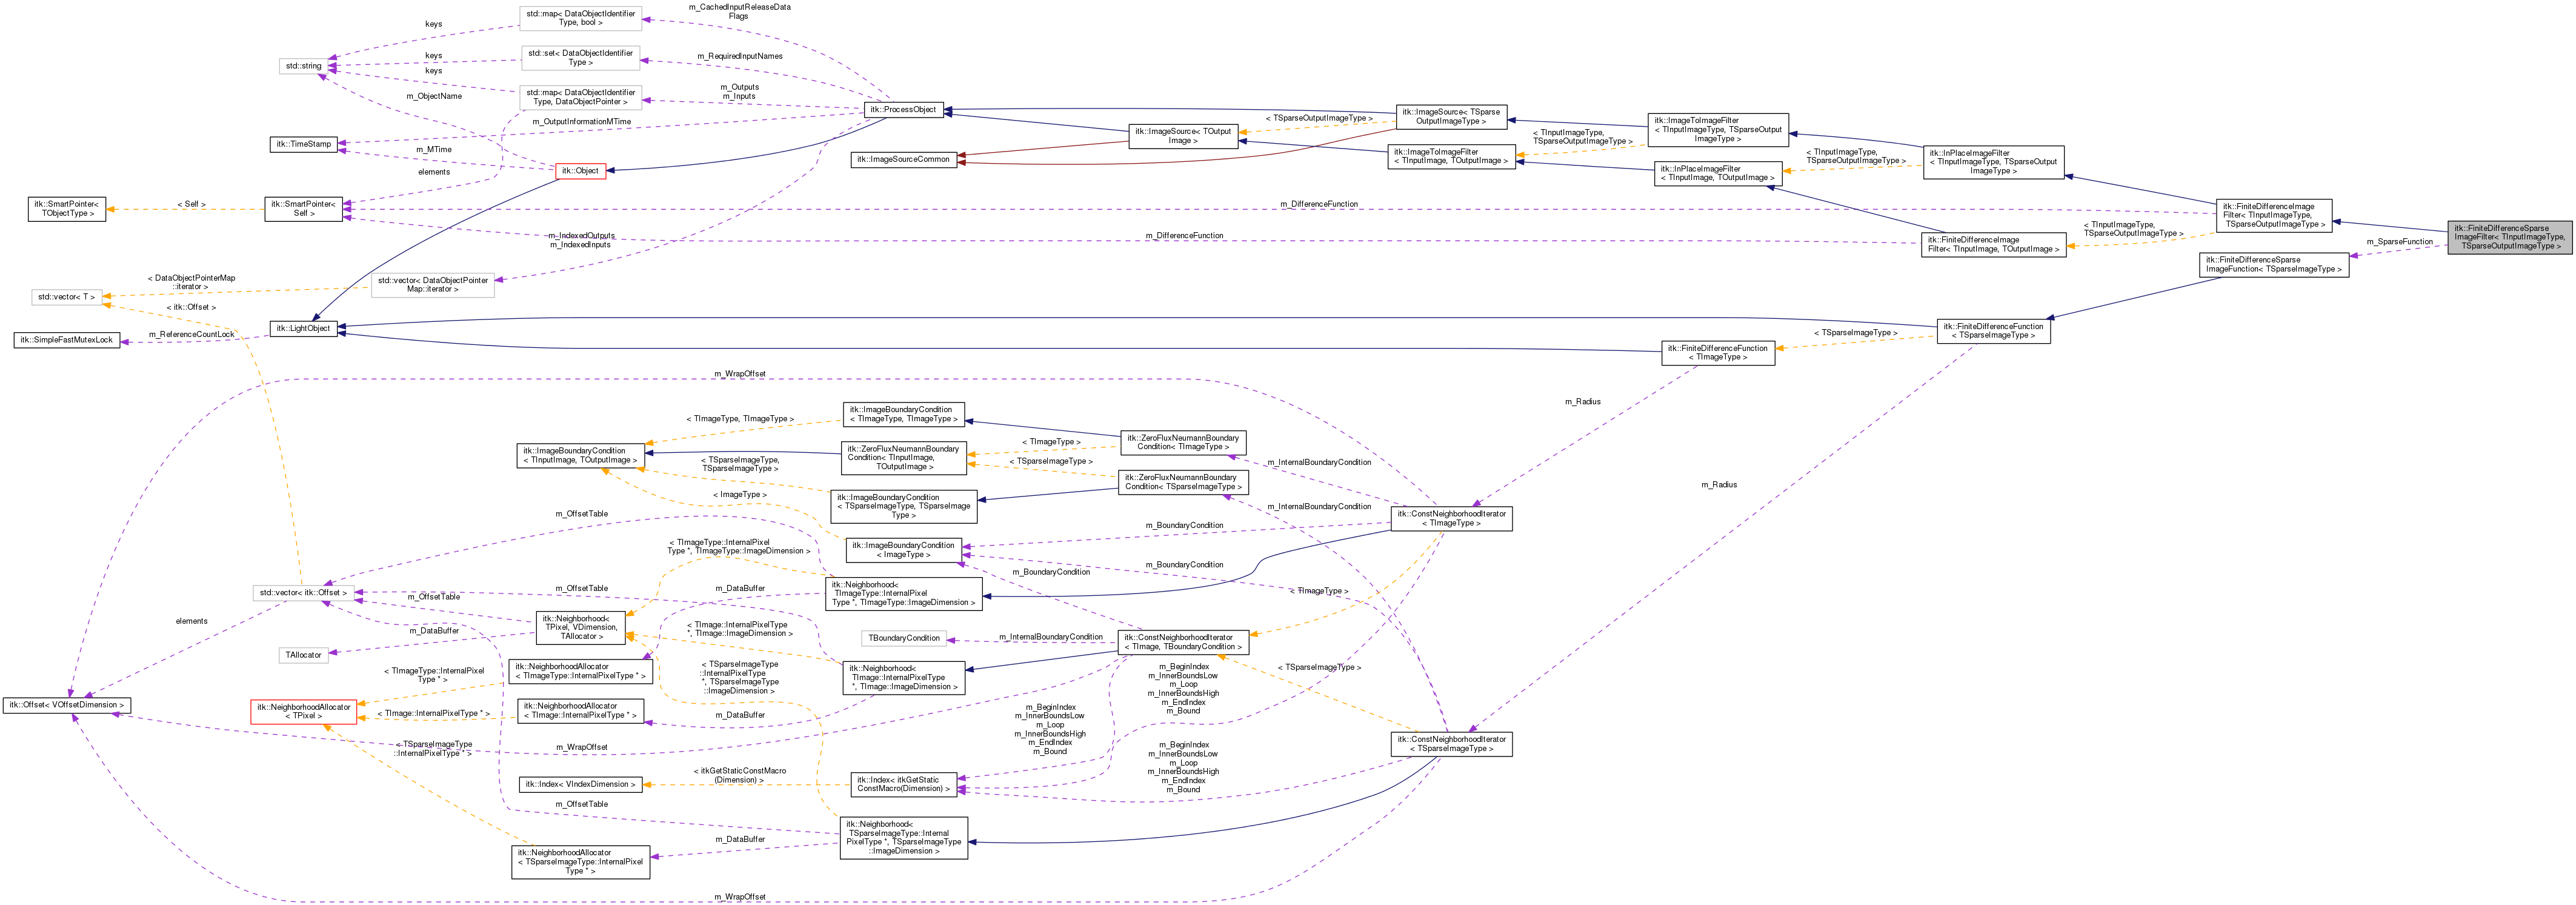Open itk::Index< VIndexDimension > node
Screen dimensions: 2576x905
[580, 784]
